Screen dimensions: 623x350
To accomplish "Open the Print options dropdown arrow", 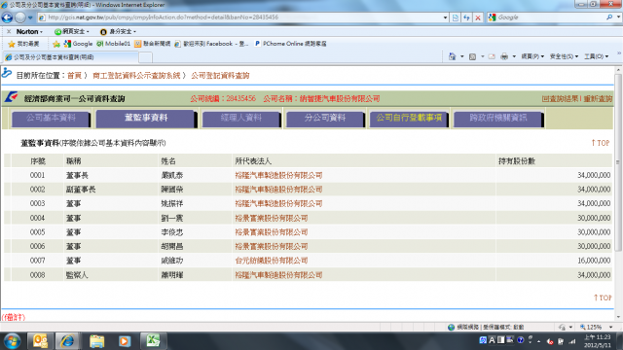I will coord(514,56).
